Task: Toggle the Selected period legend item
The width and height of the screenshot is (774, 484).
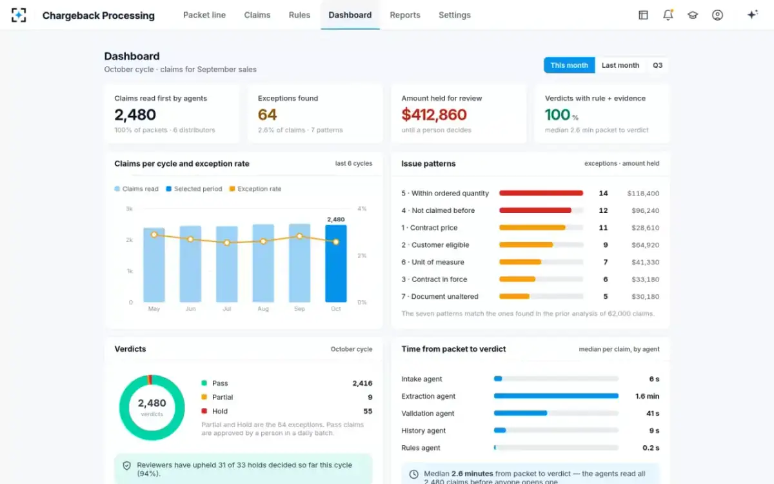Action: (194, 189)
